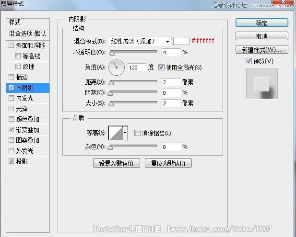This screenshot has width=296, height=237.
Task: Click the 阻塞 percent value field
Action: pyautogui.click(x=171, y=93)
